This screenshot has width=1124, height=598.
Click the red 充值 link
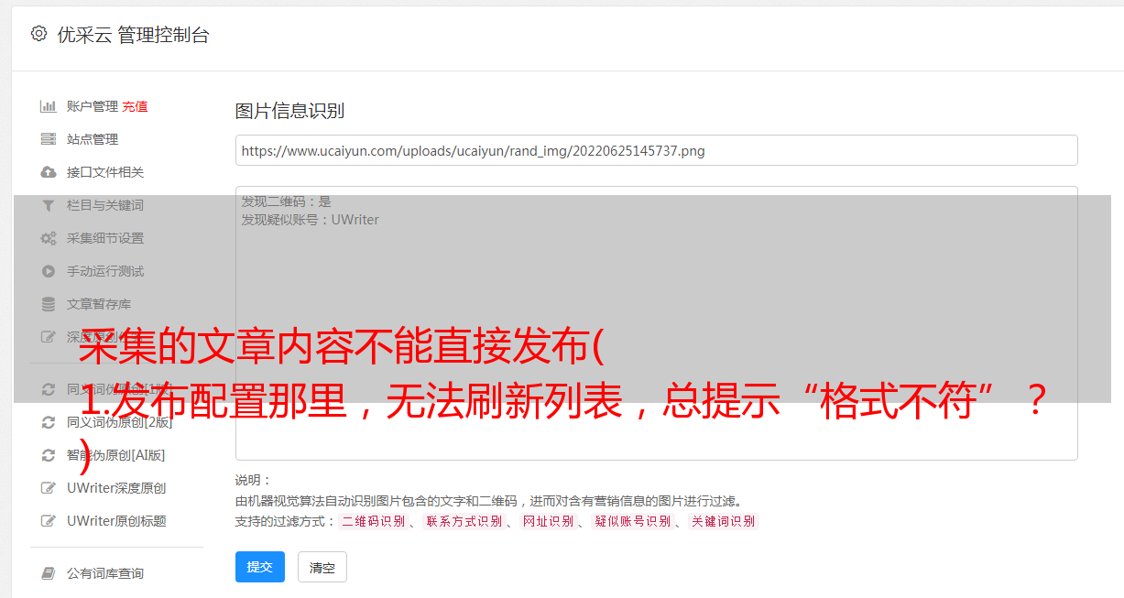coord(135,106)
